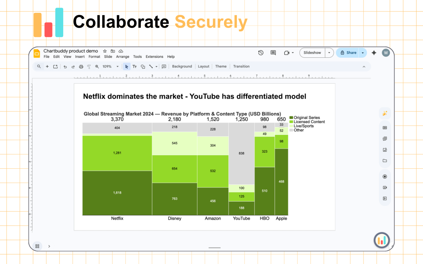Image resolution: width=423 pixels, height=264 pixels.
Task: Open the grid view button at bottom left
Action: click(37, 246)
